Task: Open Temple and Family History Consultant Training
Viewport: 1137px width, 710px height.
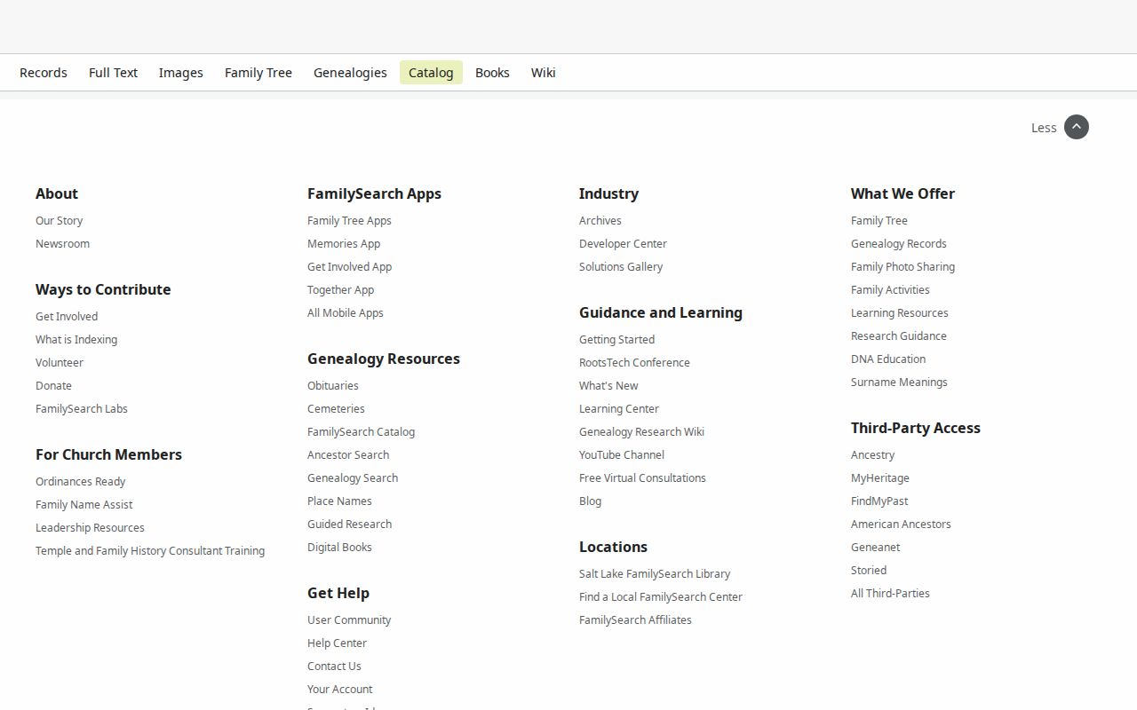Action: (x=150, y=550)
